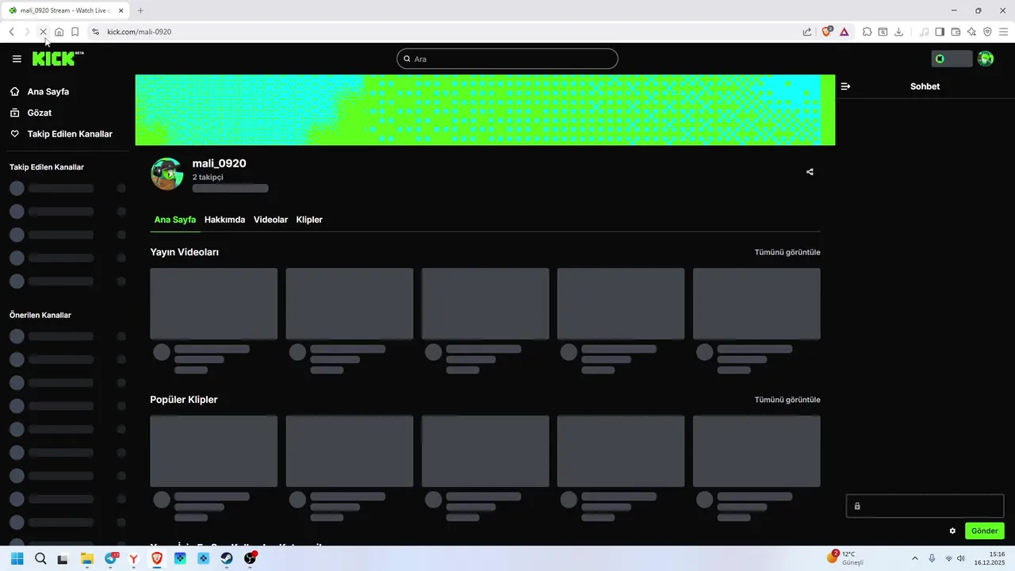This screenshot has height=571, width=1015.
Task: Open the Kick points balance button
Action: 952,59
